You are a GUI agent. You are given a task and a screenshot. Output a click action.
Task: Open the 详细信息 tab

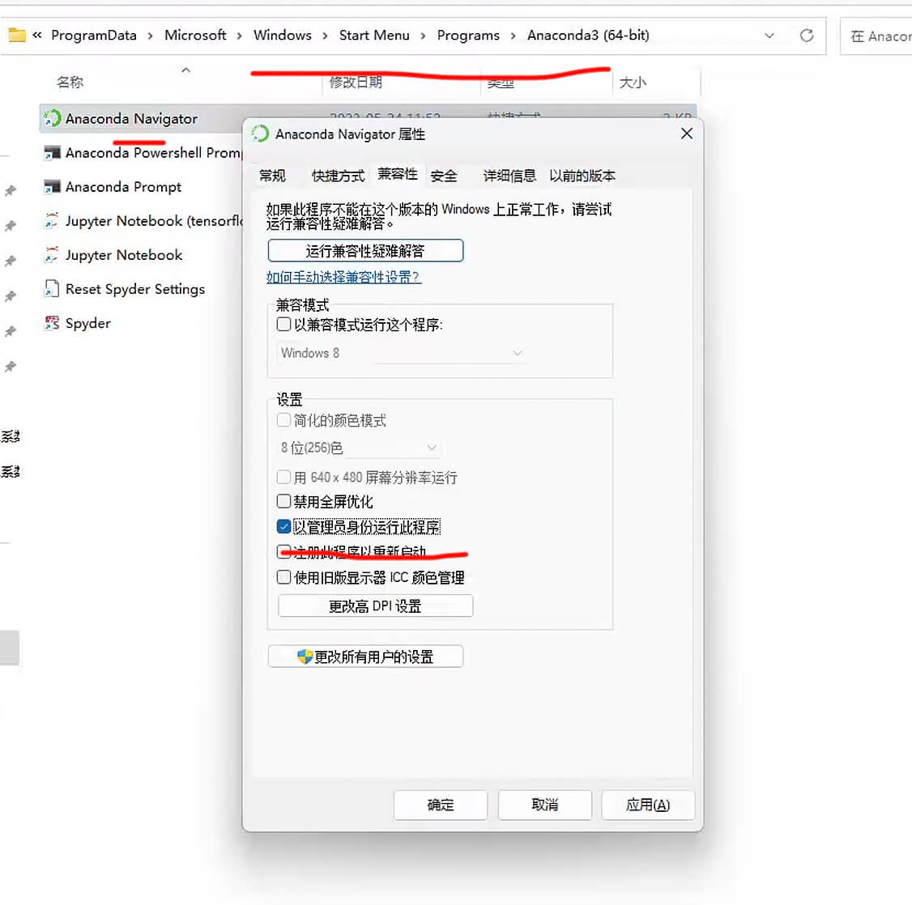pyautogui.click(x=509, y=176)
